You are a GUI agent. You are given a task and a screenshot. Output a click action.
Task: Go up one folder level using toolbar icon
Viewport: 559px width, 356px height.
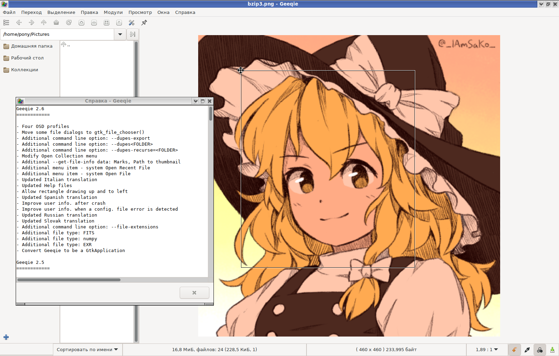[x=44, y=23]
